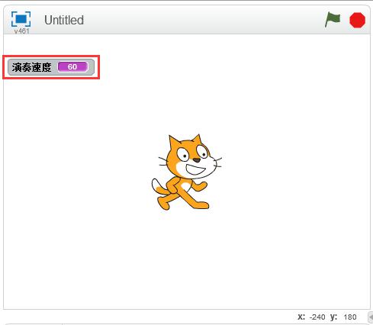
Task: Click the y: 180 coordinate readout
Action: (343, 317)
